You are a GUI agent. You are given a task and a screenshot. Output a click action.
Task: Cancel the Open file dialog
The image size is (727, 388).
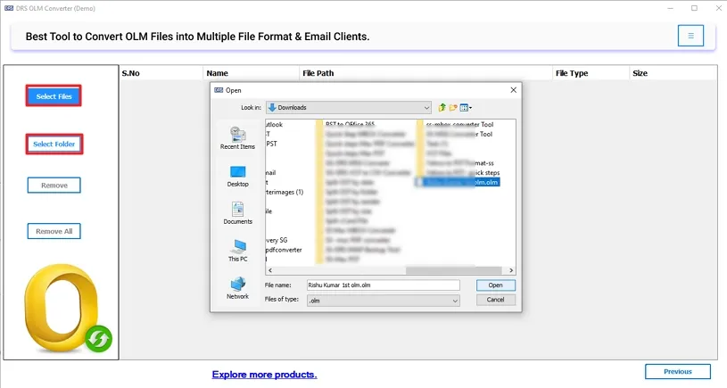click(495, 301)
